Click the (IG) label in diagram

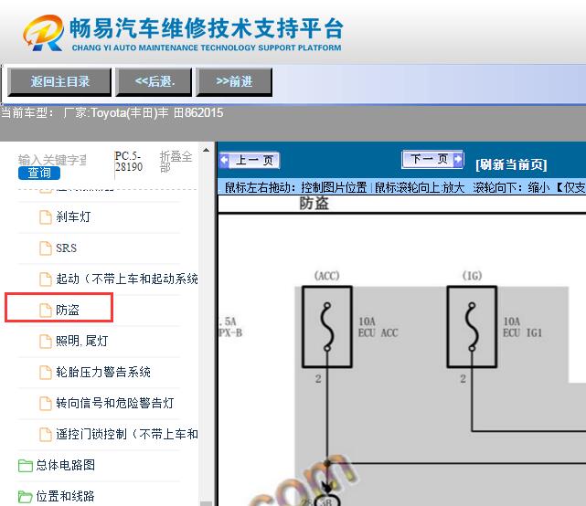click(472, 276)
